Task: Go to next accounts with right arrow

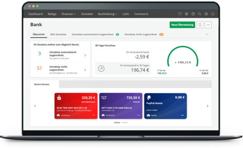Action: tap(208, 106)
